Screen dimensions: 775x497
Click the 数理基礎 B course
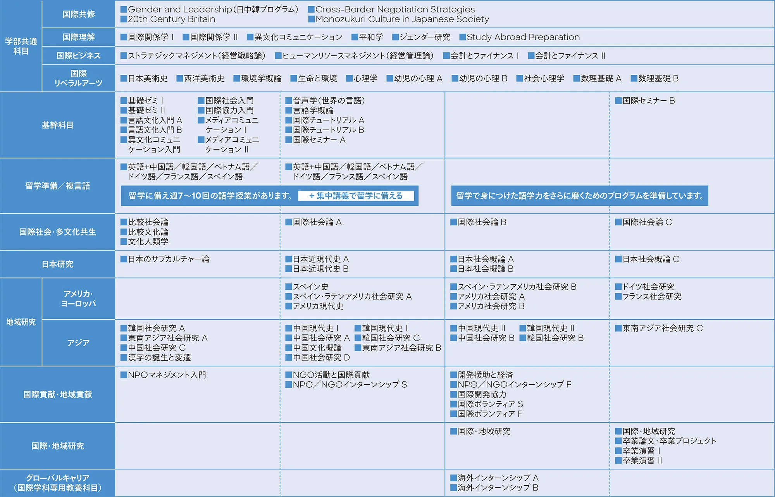[655, 79]
